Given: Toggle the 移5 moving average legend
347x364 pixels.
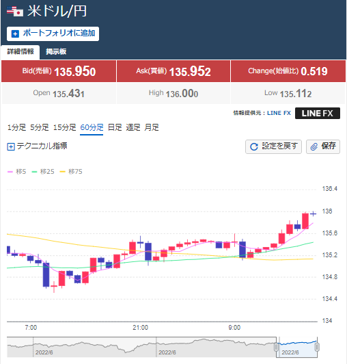Looking at the screenshot, I should [16, 172].
